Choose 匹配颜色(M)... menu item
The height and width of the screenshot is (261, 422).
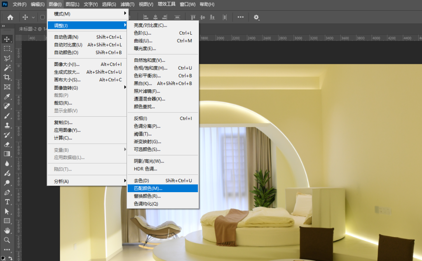tap(163, 188)
